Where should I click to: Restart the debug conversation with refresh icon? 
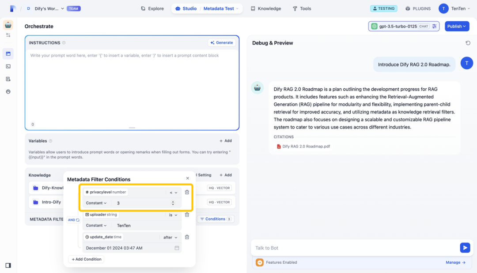tap(468, 43)
